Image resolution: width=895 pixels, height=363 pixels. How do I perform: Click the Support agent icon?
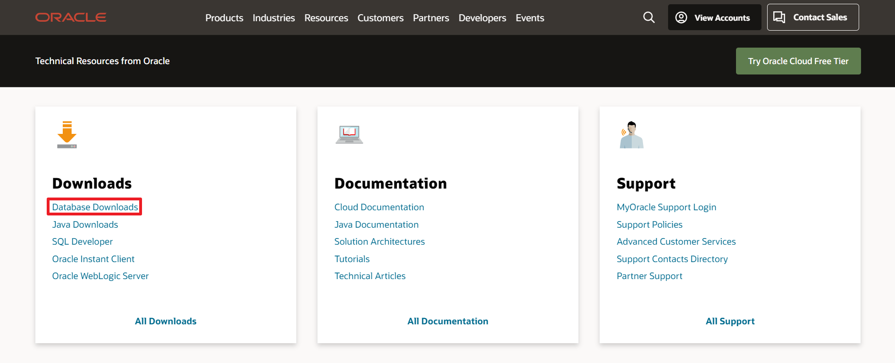(x=631, y=135)
